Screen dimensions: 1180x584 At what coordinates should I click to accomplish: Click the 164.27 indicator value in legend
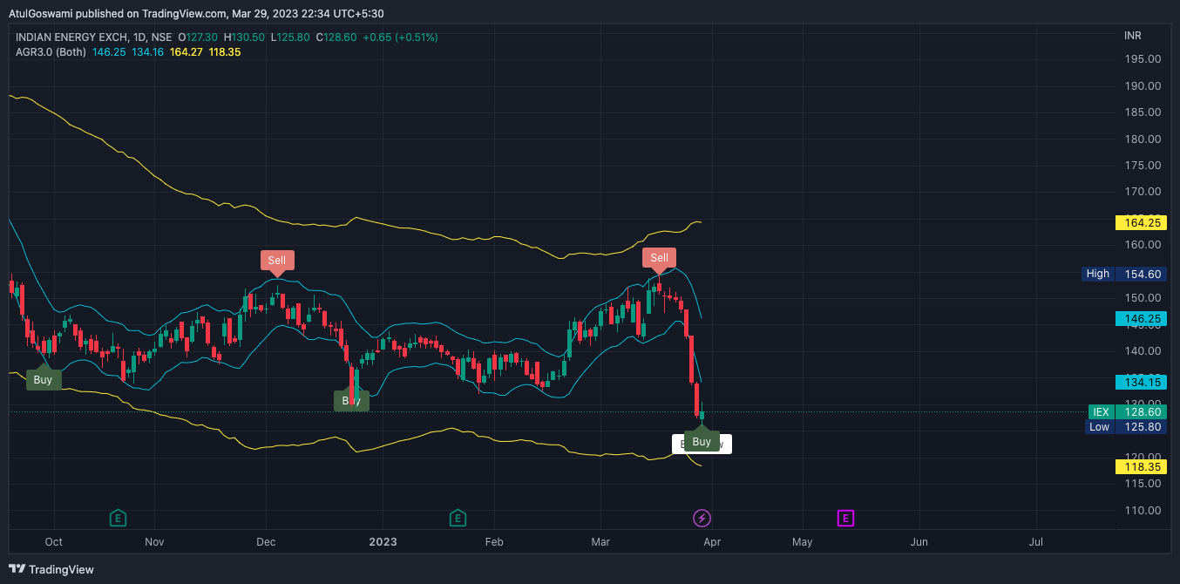[x=186, y=52]
